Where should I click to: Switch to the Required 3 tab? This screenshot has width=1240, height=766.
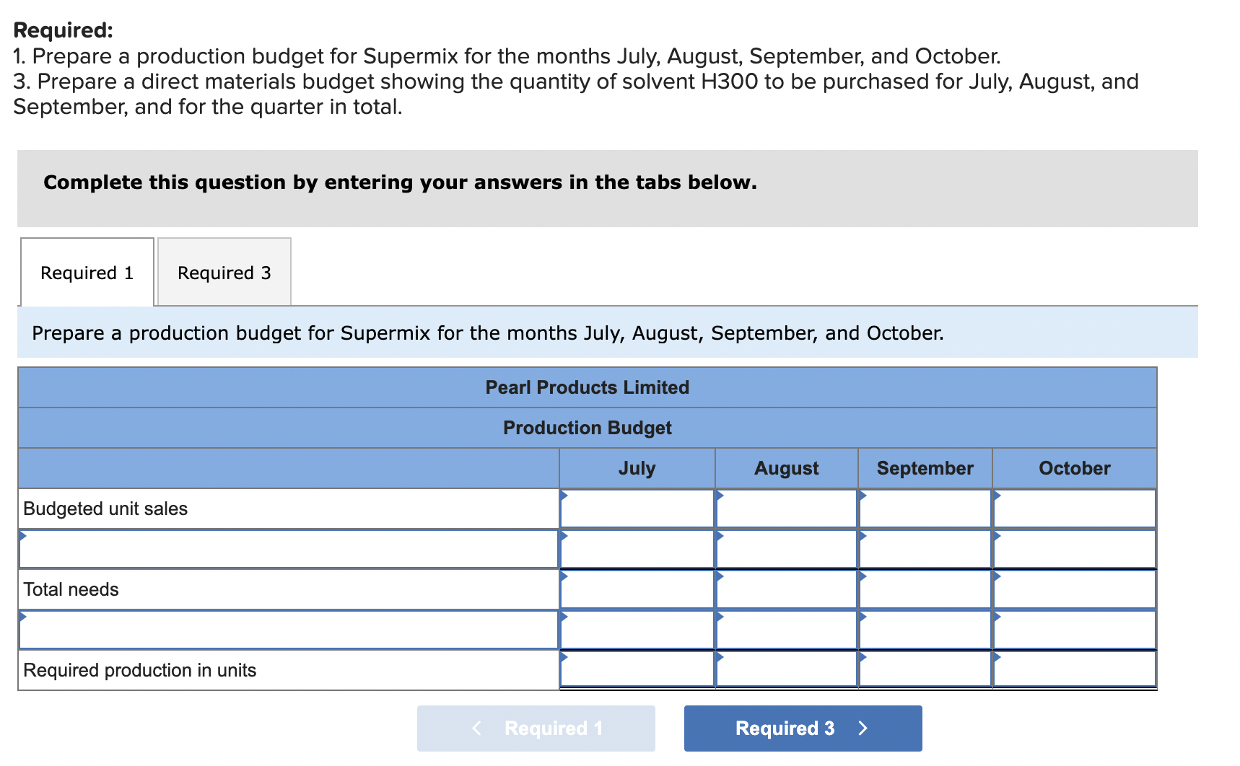point(224,273)
